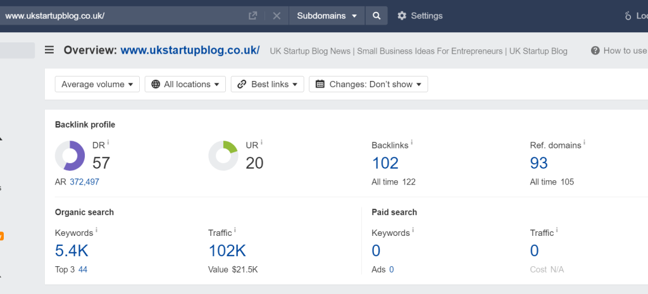Image resolution: width=648 pixels, height=294 pixels.
Task: Open the AR value 372,497 link
Action: click(84, 181)
